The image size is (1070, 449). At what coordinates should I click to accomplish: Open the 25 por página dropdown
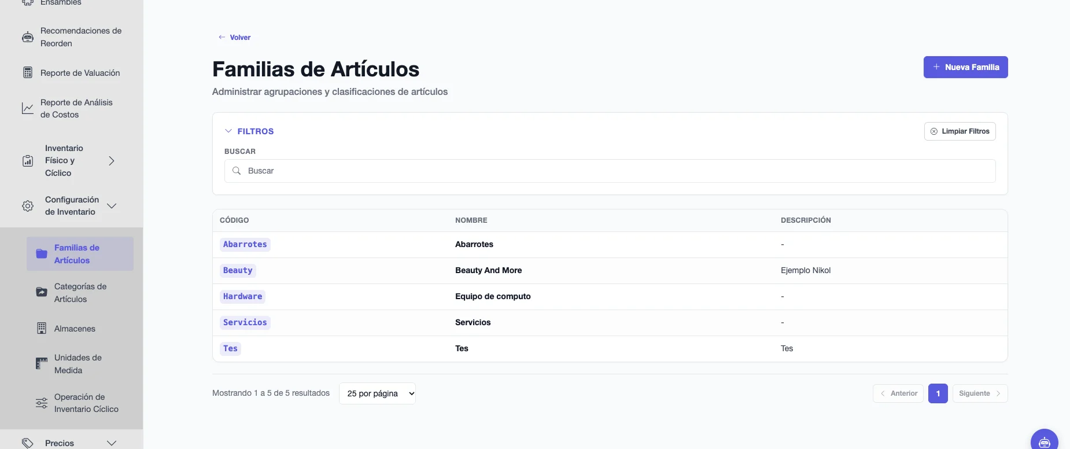coord(377,393)
